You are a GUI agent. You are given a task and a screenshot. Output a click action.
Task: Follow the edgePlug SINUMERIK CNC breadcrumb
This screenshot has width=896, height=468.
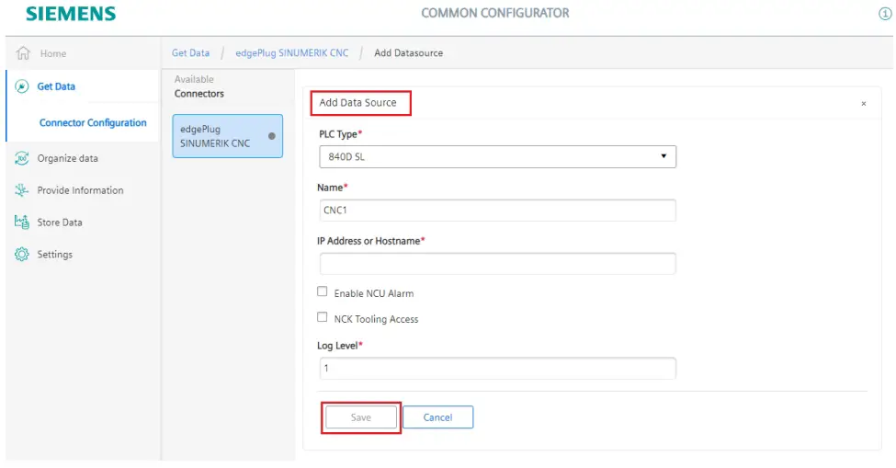(x=292, y=53)
